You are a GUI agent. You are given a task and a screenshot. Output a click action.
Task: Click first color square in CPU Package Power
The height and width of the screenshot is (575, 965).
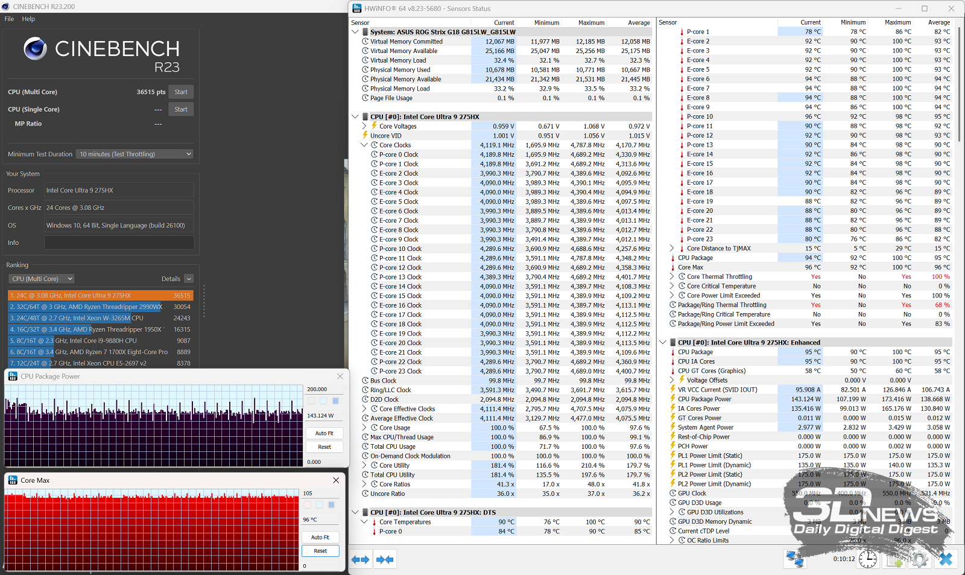point(311,401)
